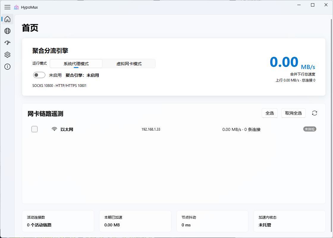Click the SOCKS 10800 · HTTP/HTTPS 10801 text
Viewport: 333px width, 238px height.
59,86
